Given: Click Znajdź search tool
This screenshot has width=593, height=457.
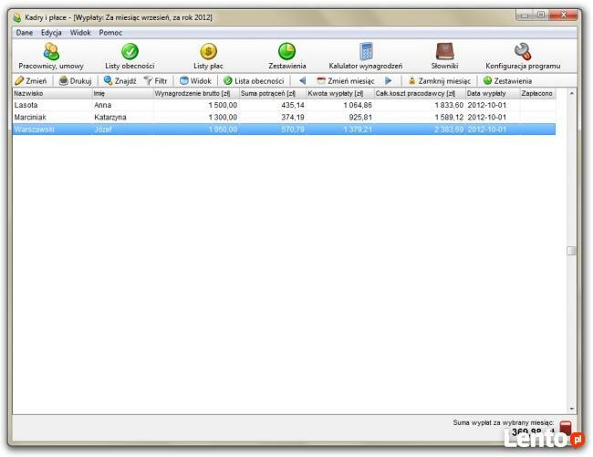Looking at the screenshot, I should (120, 81).
